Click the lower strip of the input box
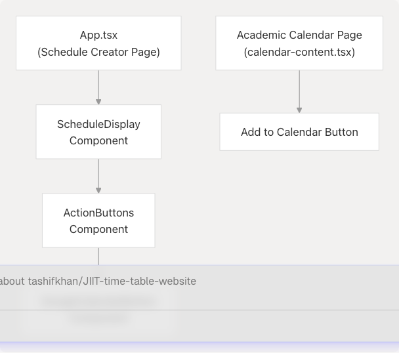 coord(197,325)
